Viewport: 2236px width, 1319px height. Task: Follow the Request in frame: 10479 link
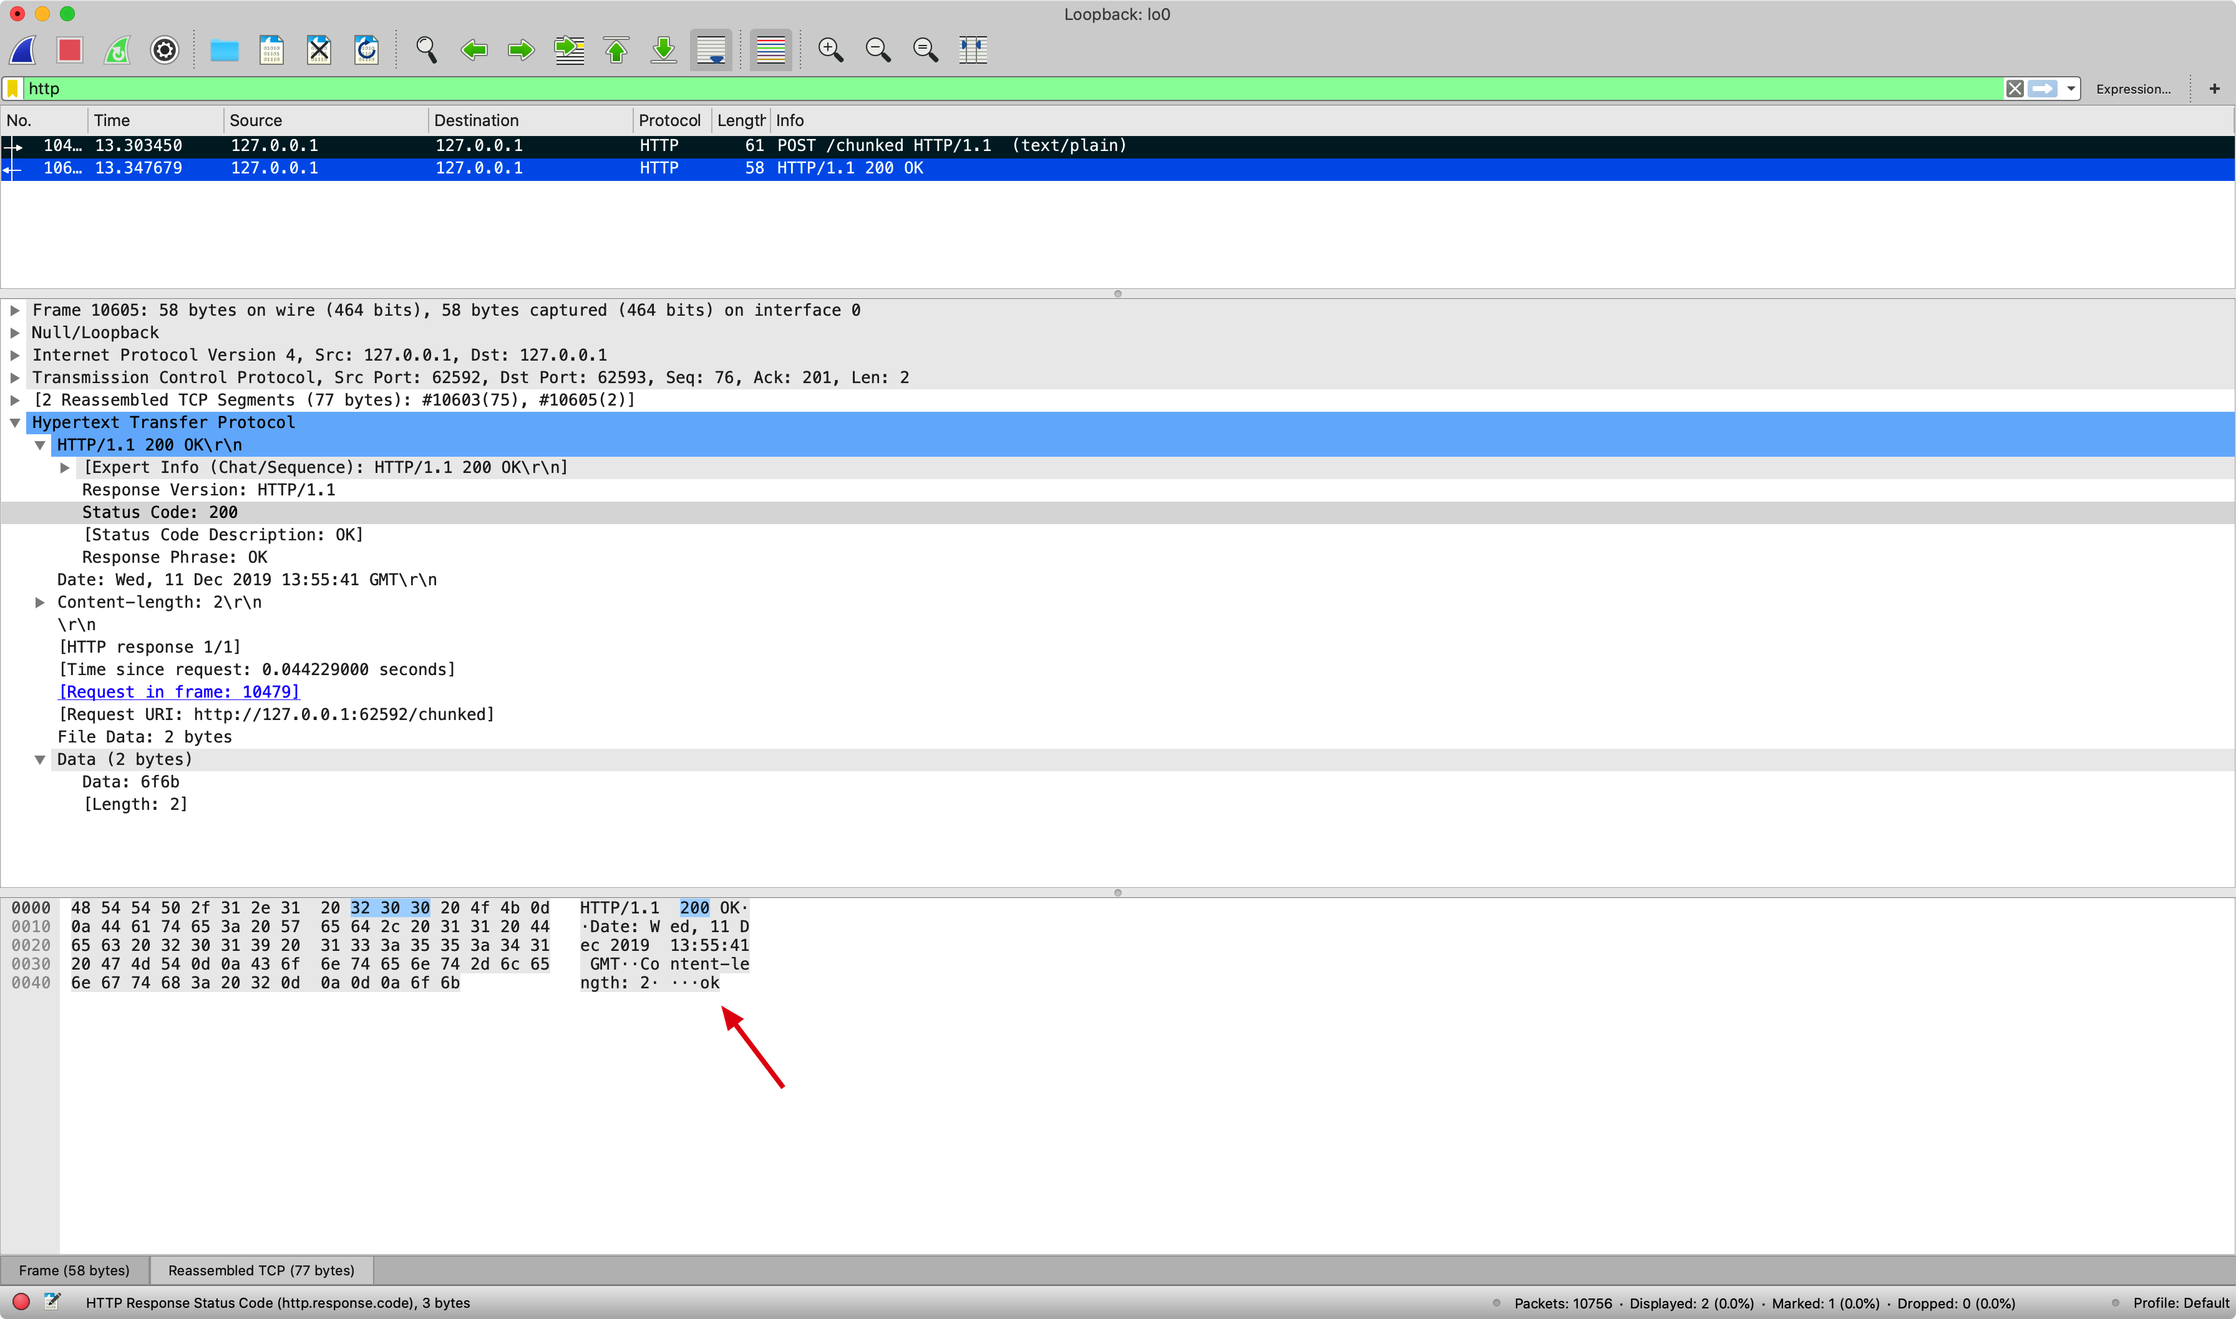click(x=178, y=691)
